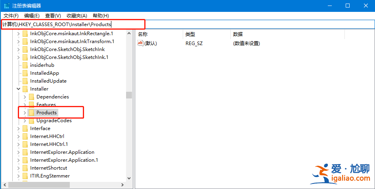Expand InternetExplorer.Application key arrow
375x189 pixels.
[19, 152]
